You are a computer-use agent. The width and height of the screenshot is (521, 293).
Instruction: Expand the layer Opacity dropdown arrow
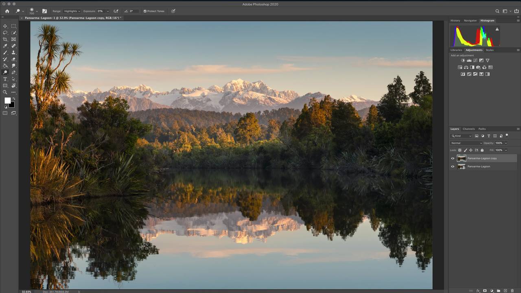pos(506,143)
